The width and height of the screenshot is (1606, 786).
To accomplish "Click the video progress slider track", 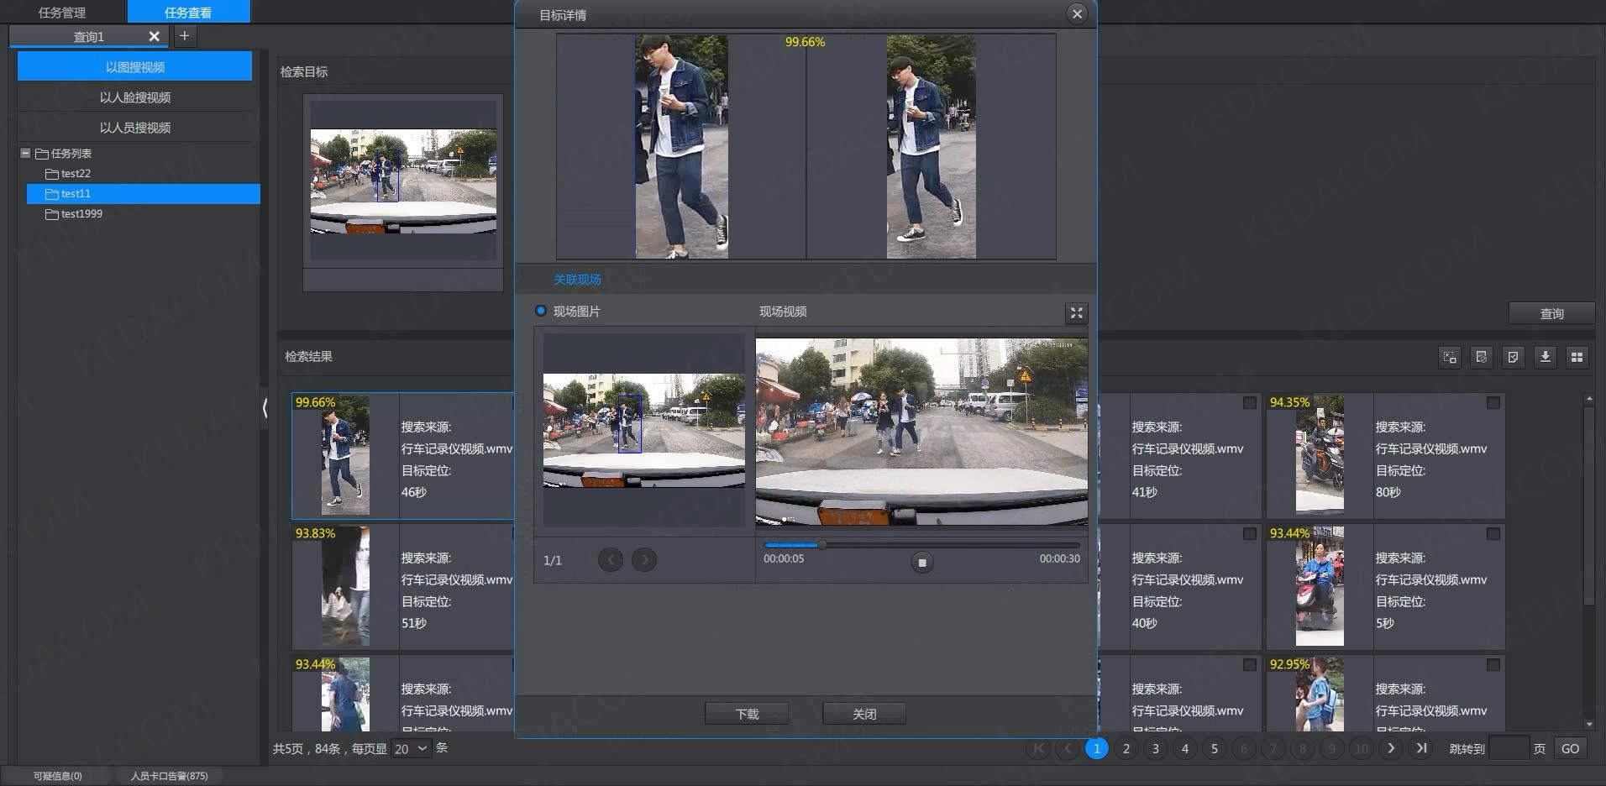I will click(x=921, y=545).
